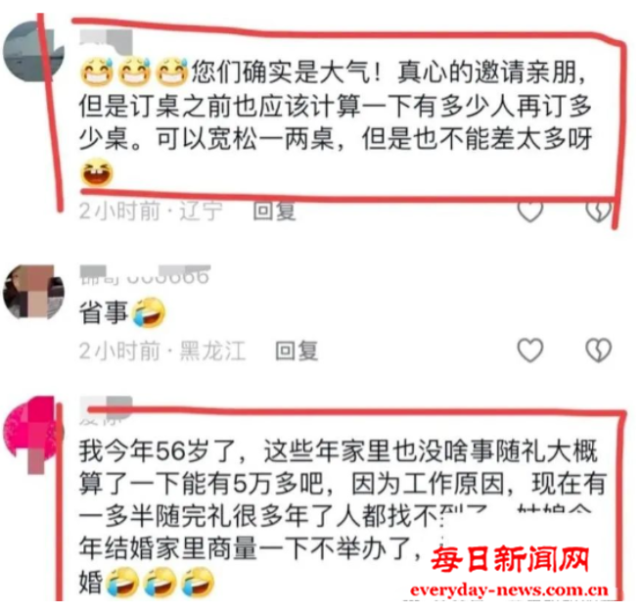Like the 省事 comment from Heilongjiang
Image resolution: width=641 pixels, height=613 pixels.
530,351
